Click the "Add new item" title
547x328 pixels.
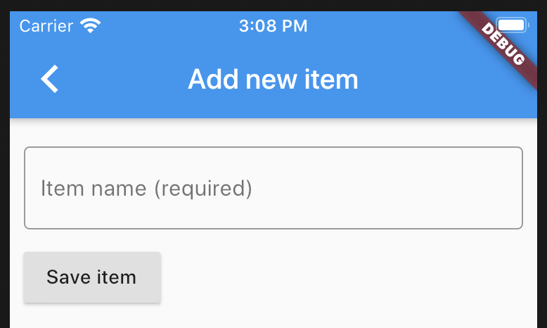(273, 80)
